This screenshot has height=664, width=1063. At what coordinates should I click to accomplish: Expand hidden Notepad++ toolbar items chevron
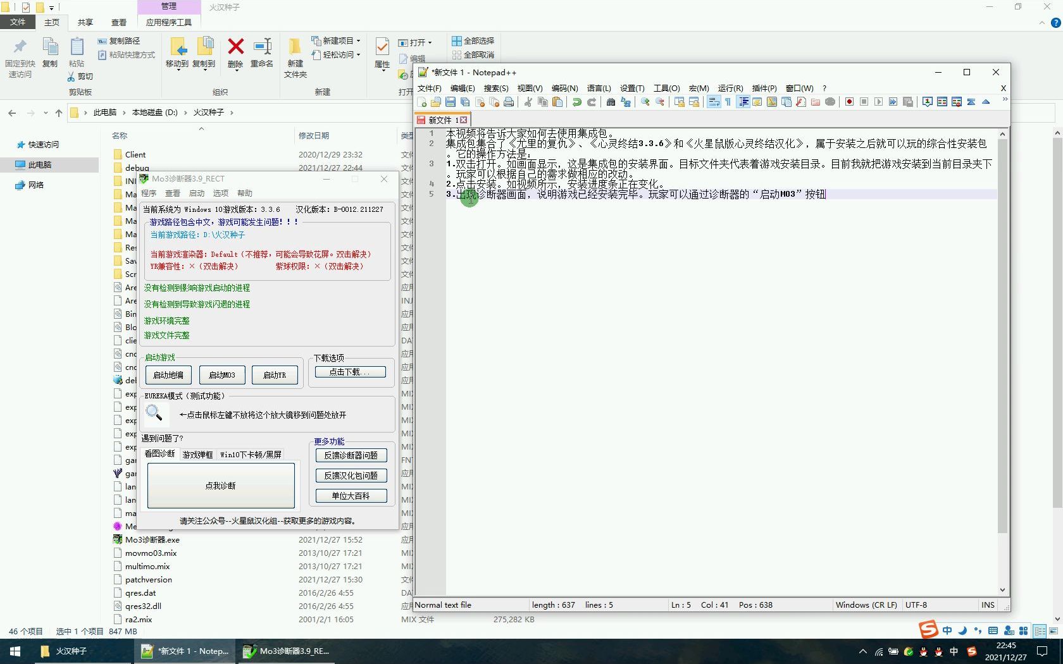click(1004, 100)
